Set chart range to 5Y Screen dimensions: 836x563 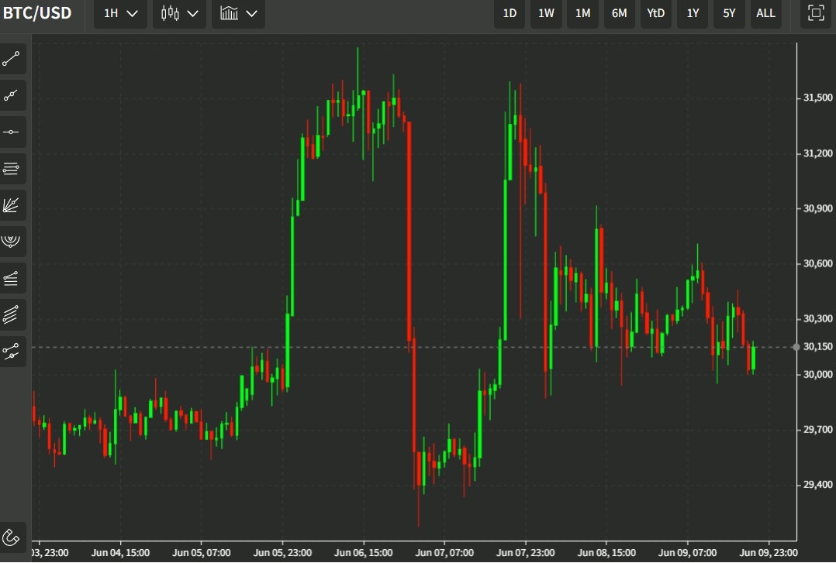(x=729, y=13)
